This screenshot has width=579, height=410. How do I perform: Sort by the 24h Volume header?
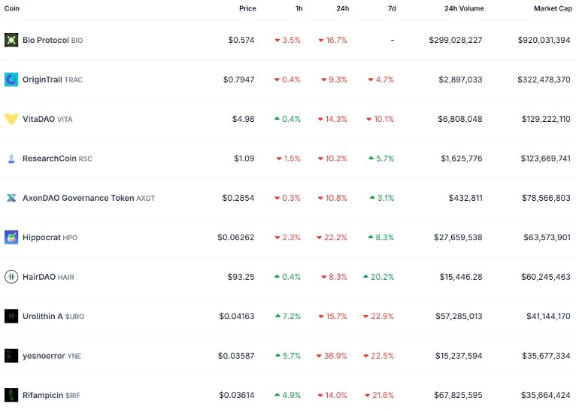pos(464,8)
